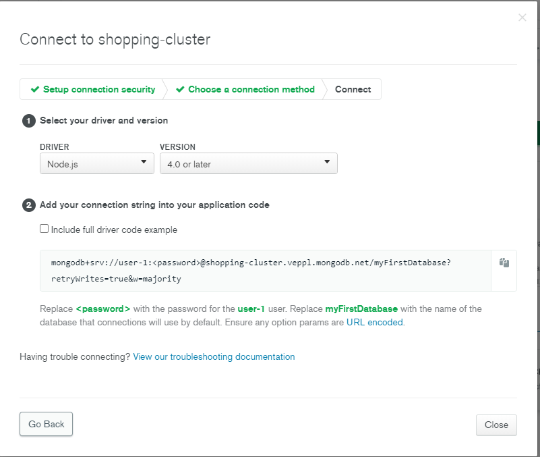Click the step 2 number badge

28,205
